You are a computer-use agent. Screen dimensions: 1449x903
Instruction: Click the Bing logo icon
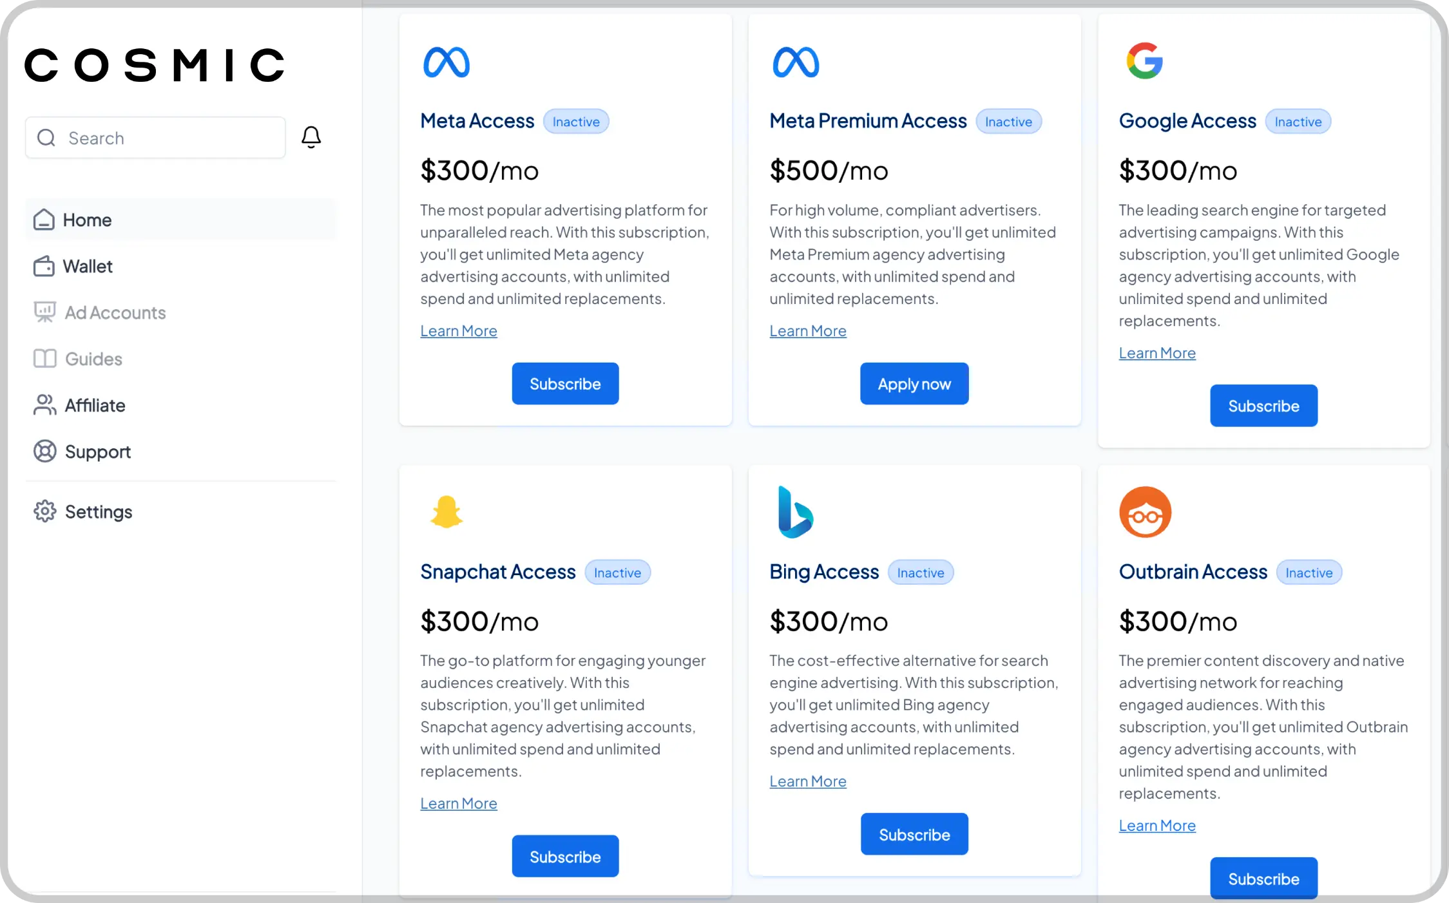(796, 512)
